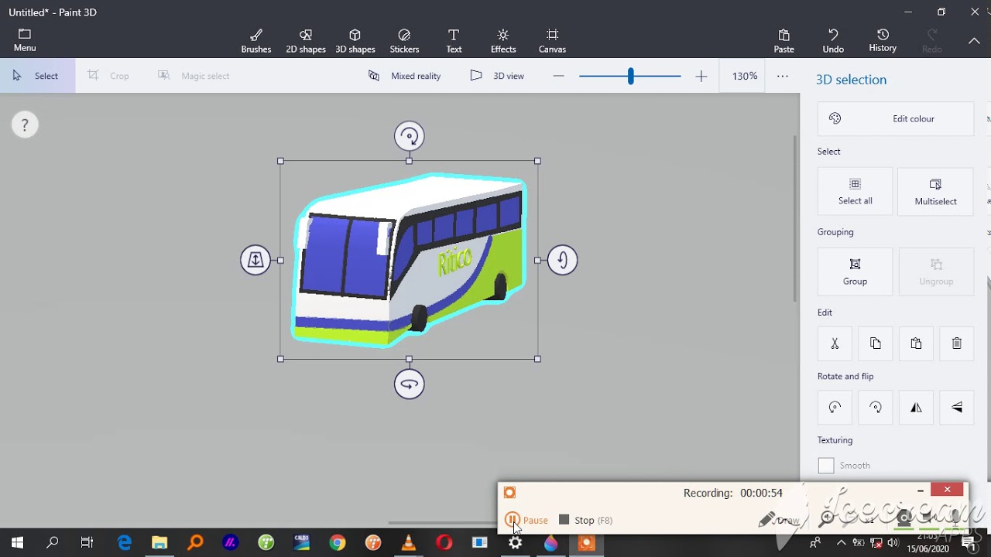Click the Edit colour button

click(x=895, y=118)
